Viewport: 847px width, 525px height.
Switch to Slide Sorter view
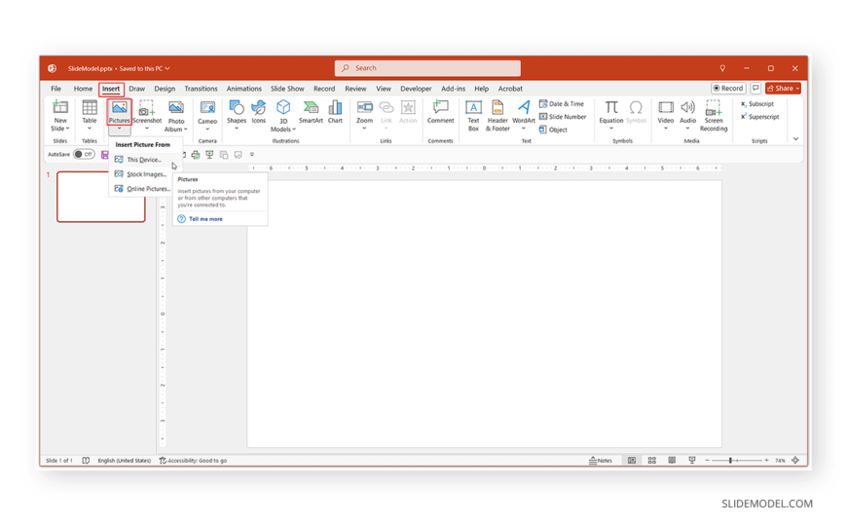coord(652,461)
